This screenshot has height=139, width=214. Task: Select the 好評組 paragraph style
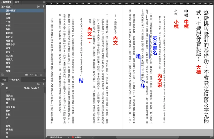click(x=22, y=33)
